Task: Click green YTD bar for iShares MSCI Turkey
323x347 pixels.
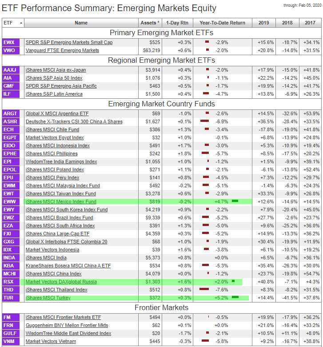Action: [235, 297]
